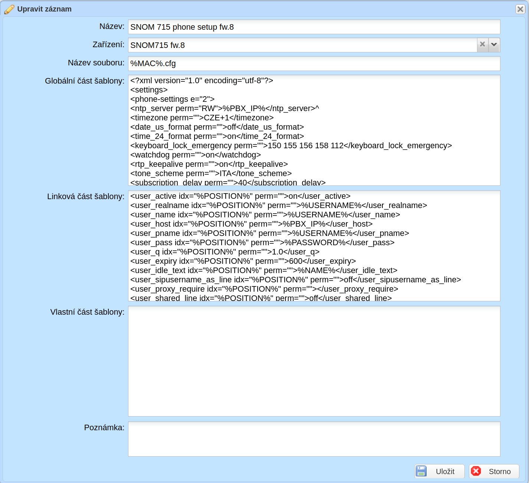
Task: Clear the Zařízení selection with the X icon
Action: [x=483, y=45]
